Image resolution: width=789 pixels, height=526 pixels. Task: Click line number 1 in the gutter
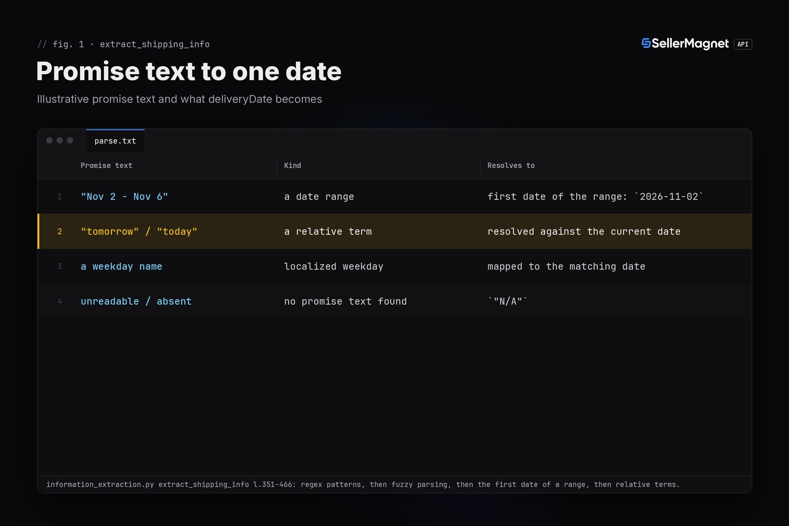[60, 197]
